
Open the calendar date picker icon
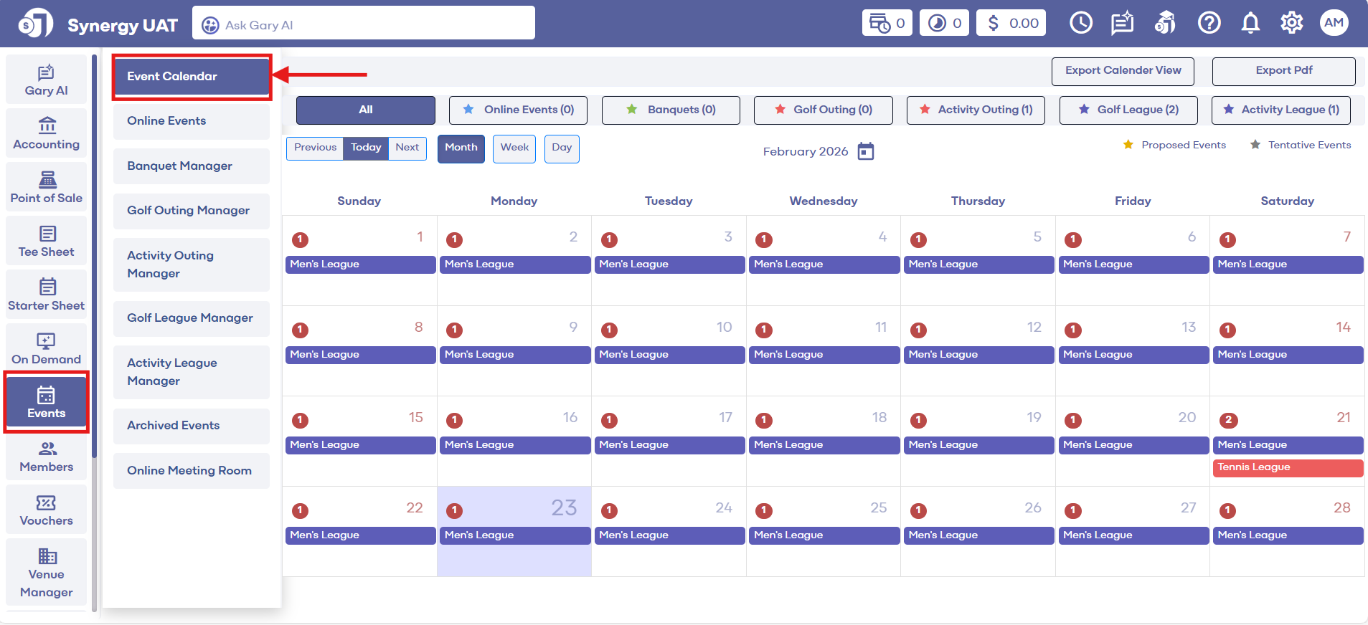click(866, 151)
